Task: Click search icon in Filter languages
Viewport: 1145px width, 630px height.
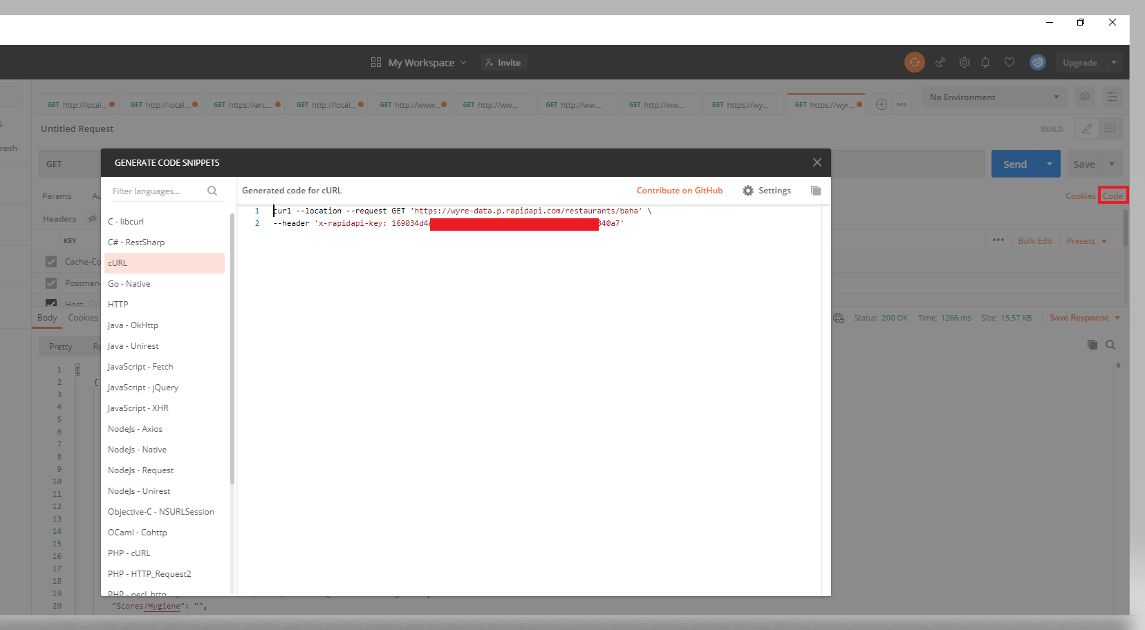Action: click(212, 191)
